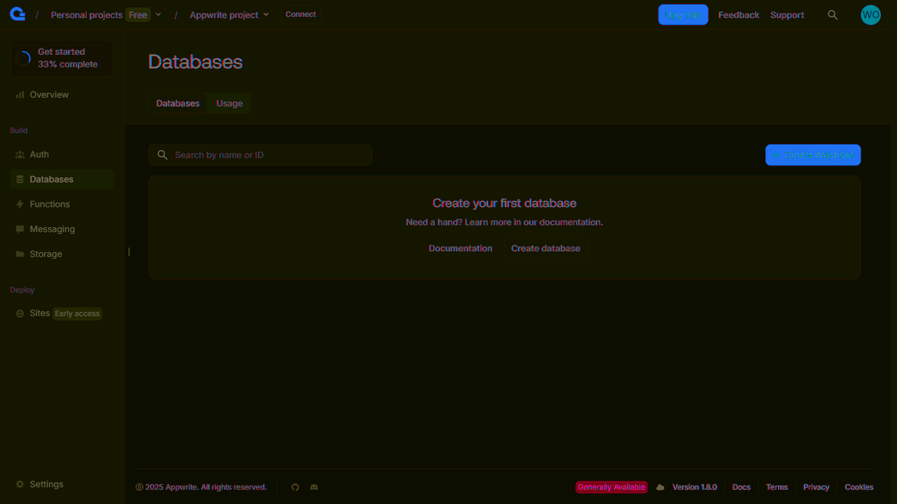Open Appwrite's GitHub from the footer
897x504 pixels.
pyautogui.click(x=295, y=486)
